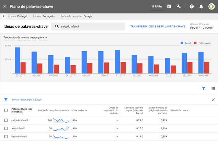218x141 pixels.
Task: Focus the calçado infantil search field
Action: pyautogui.click(x=88, y=26)
